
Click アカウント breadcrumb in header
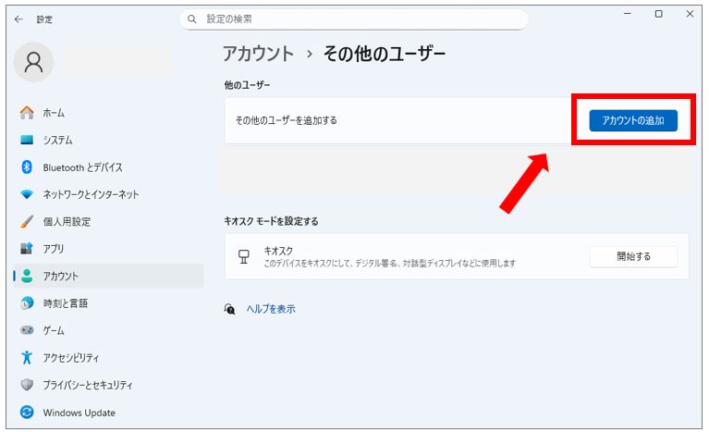click(x=258, y=55)
